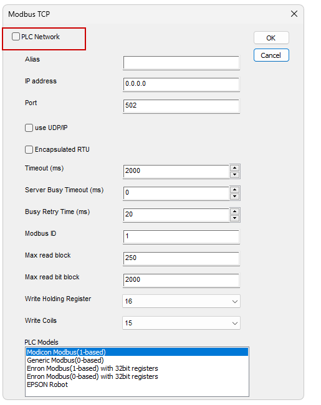Click the Server Busy Timeout value field
Image resolution: width=321 pixels, height=405 pixels.
coord(176,193)
